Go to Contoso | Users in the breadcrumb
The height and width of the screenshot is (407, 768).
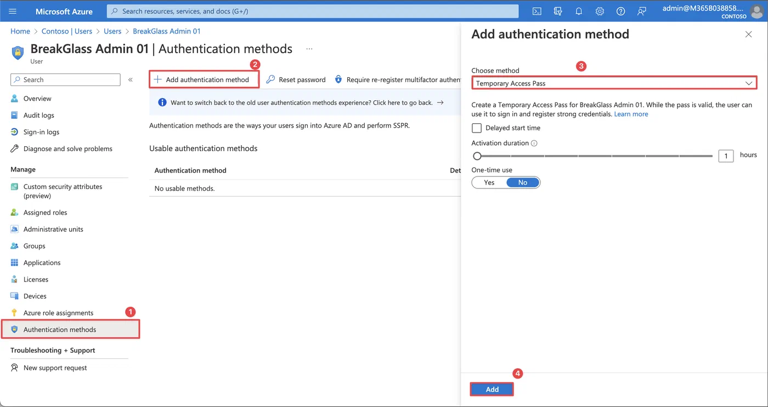[x=67, y=31]
